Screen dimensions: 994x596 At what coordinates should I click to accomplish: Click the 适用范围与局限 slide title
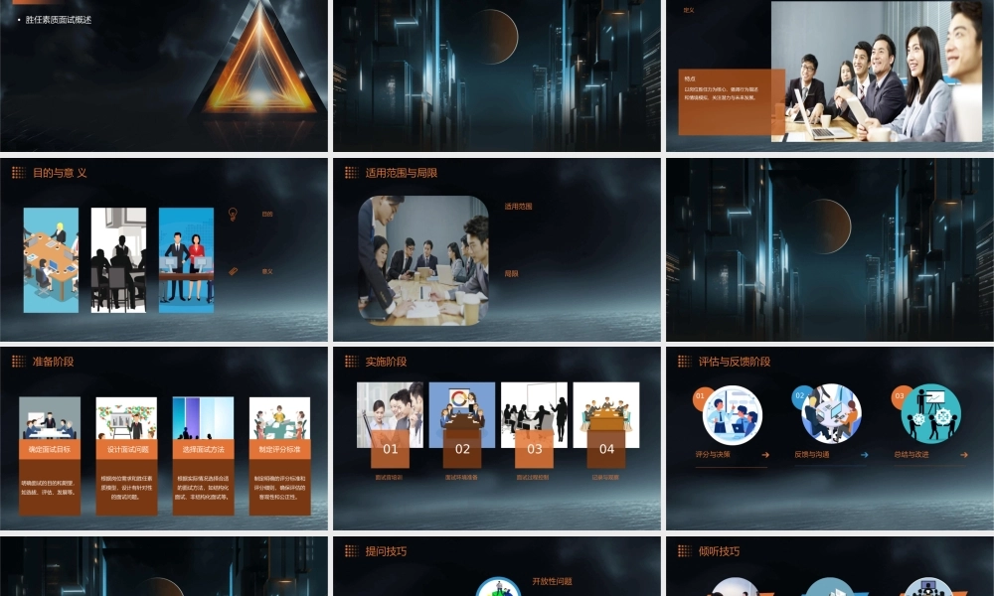point(402,172)
